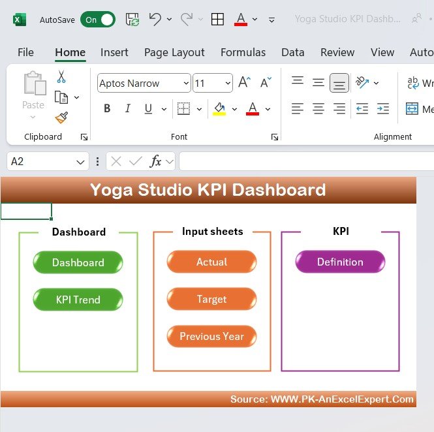Expand the Copy options dropdown
434x432 pixels.
(76, 97)
